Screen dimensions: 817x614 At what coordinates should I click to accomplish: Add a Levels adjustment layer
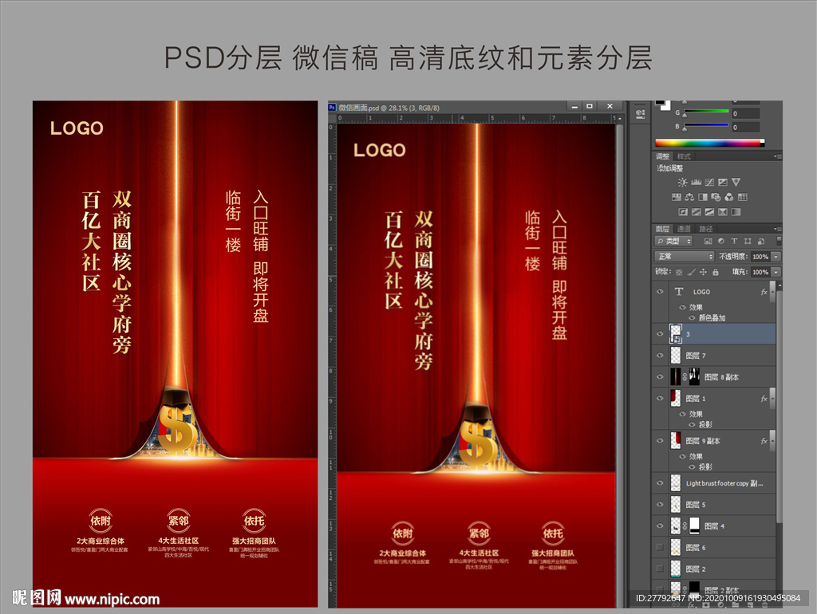click(696, 183)
